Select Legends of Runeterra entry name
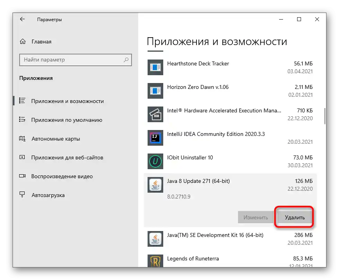 pos(193,258)
